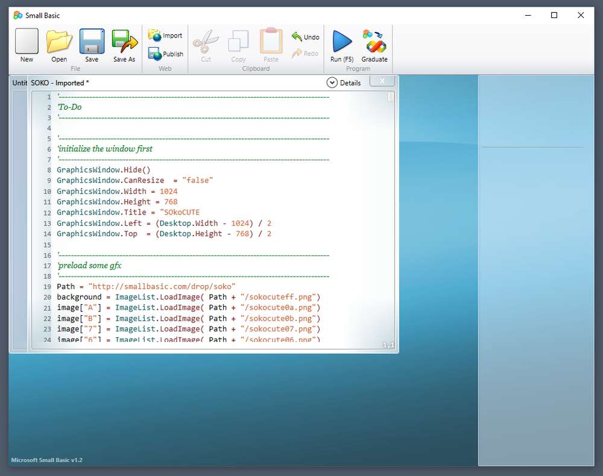
Task: Click the GraphicsWindow.Top line of code
Action: (x=164, y=234)
